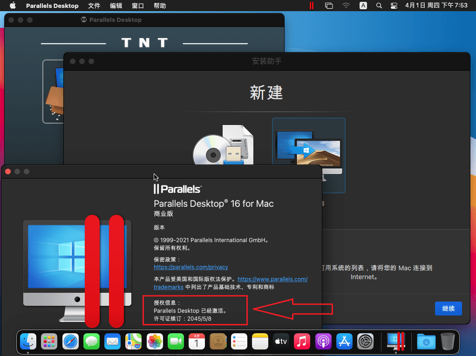Image resolution: width=476 pixels, height=356 pixels.
Task: Launch Safari from the Dock
Action: pyautogui.click(x=70, y=341)
